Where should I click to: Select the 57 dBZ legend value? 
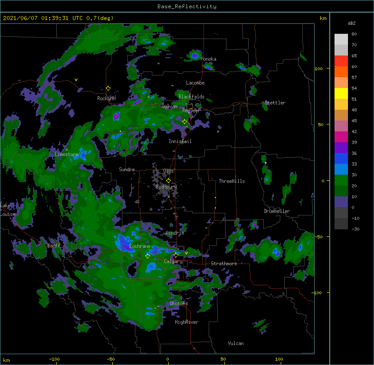tap(354, 78)
